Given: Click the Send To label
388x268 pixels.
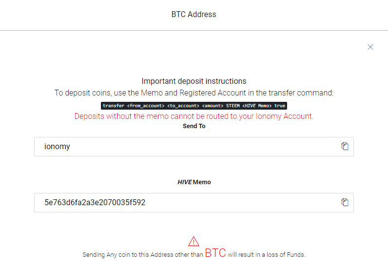Looking at the screenshot, I should [x=194, y=126].
